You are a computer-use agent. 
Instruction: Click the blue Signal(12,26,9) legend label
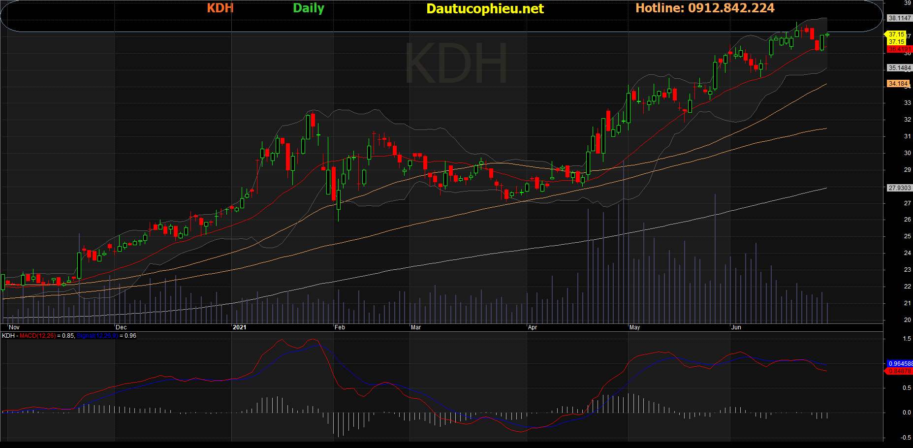coord(97,336)
